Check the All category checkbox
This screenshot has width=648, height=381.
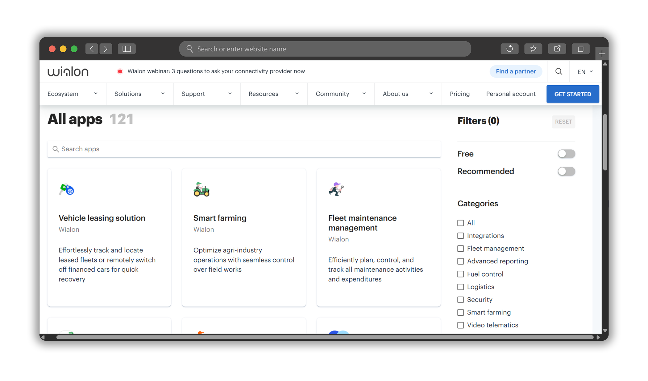(460, 223)
